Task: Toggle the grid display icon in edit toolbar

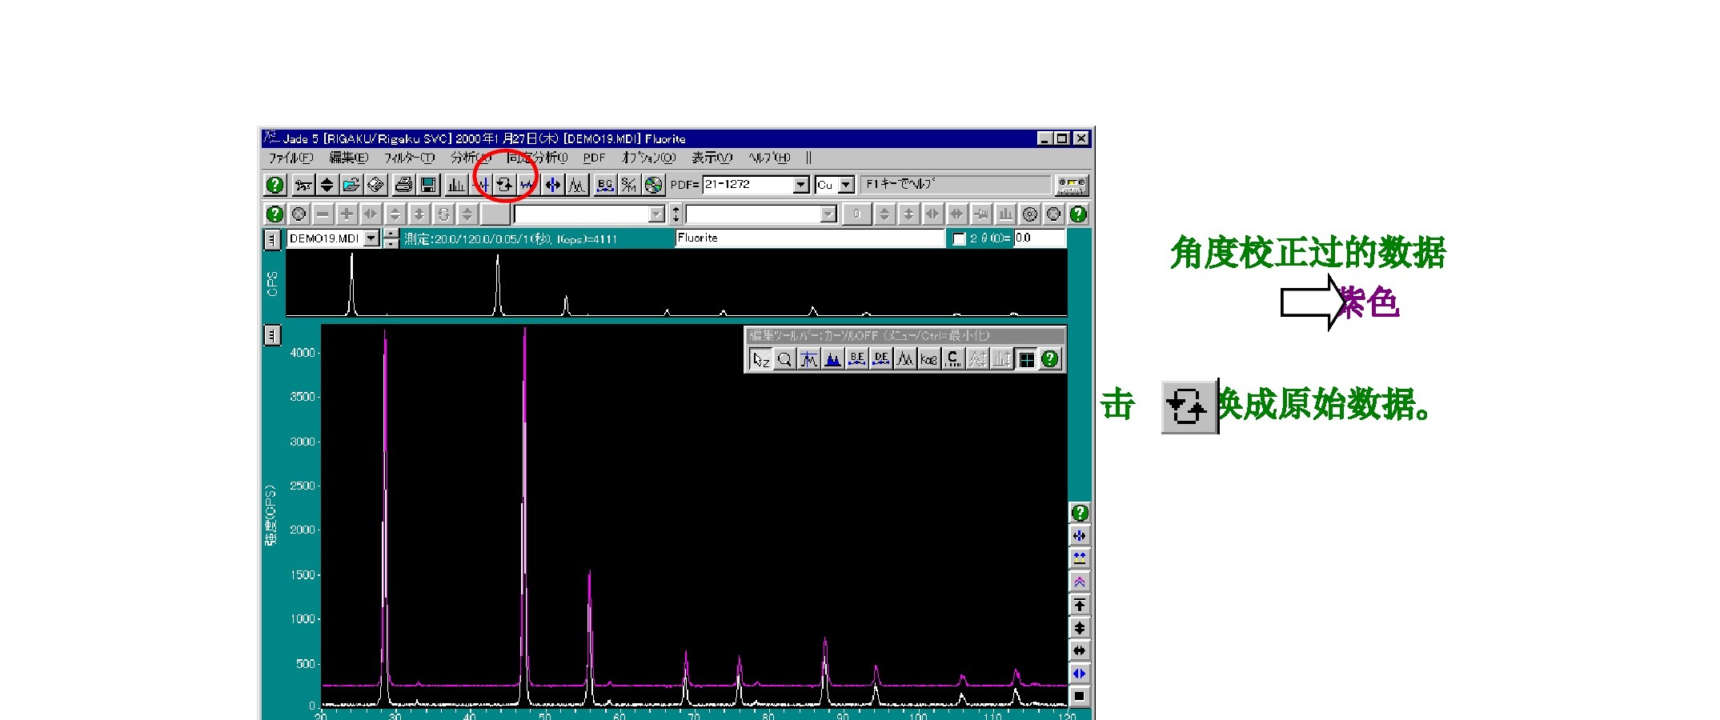Action: pyautogui.click(x=1026, y=359)
